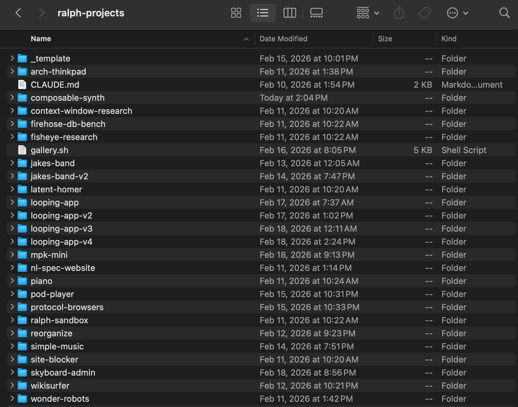Sort by Date Modified column
The image size is (518, 407).
(283, 39)
